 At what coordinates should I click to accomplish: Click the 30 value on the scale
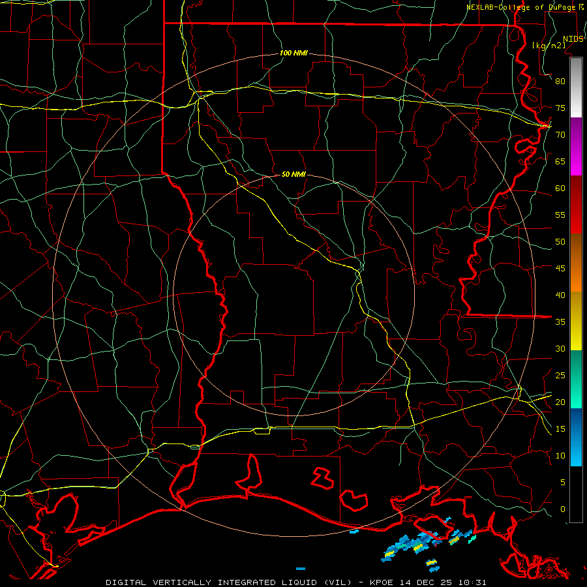click(560, 348)
